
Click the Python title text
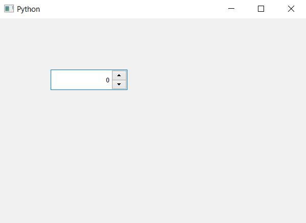click(28, 9)
